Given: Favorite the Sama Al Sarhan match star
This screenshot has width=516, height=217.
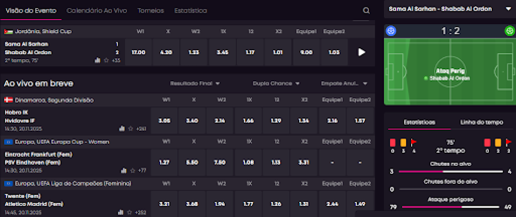Looking at the screenshot, I should 106,60.
